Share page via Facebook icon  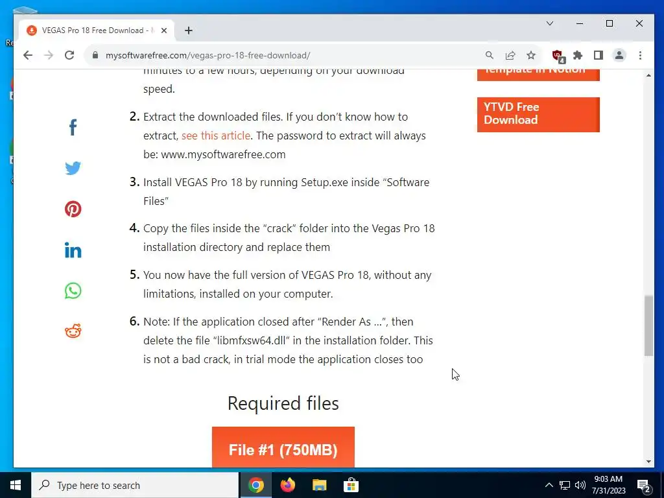click(x=73, y=127)
